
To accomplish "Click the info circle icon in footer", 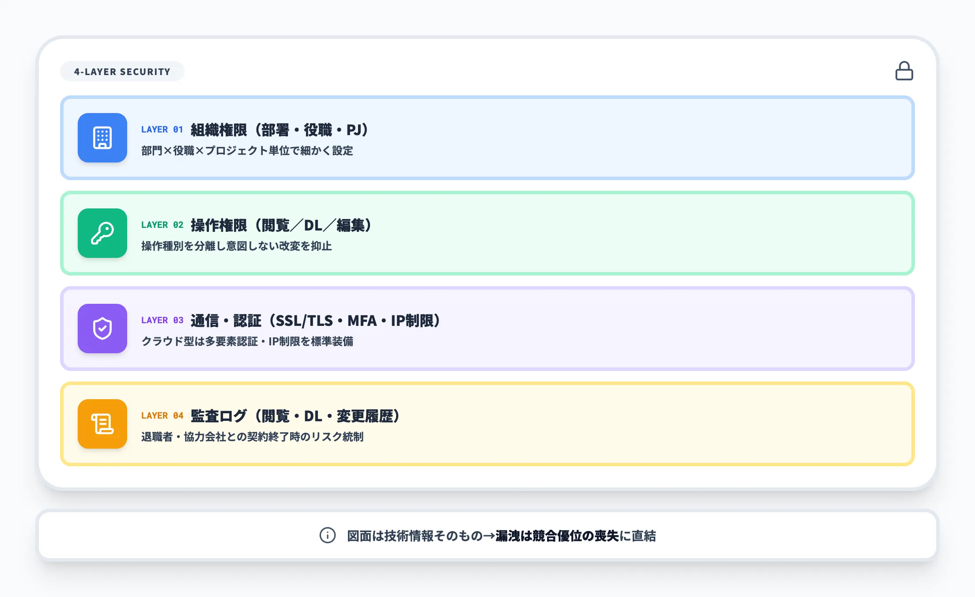I will 328,535.
